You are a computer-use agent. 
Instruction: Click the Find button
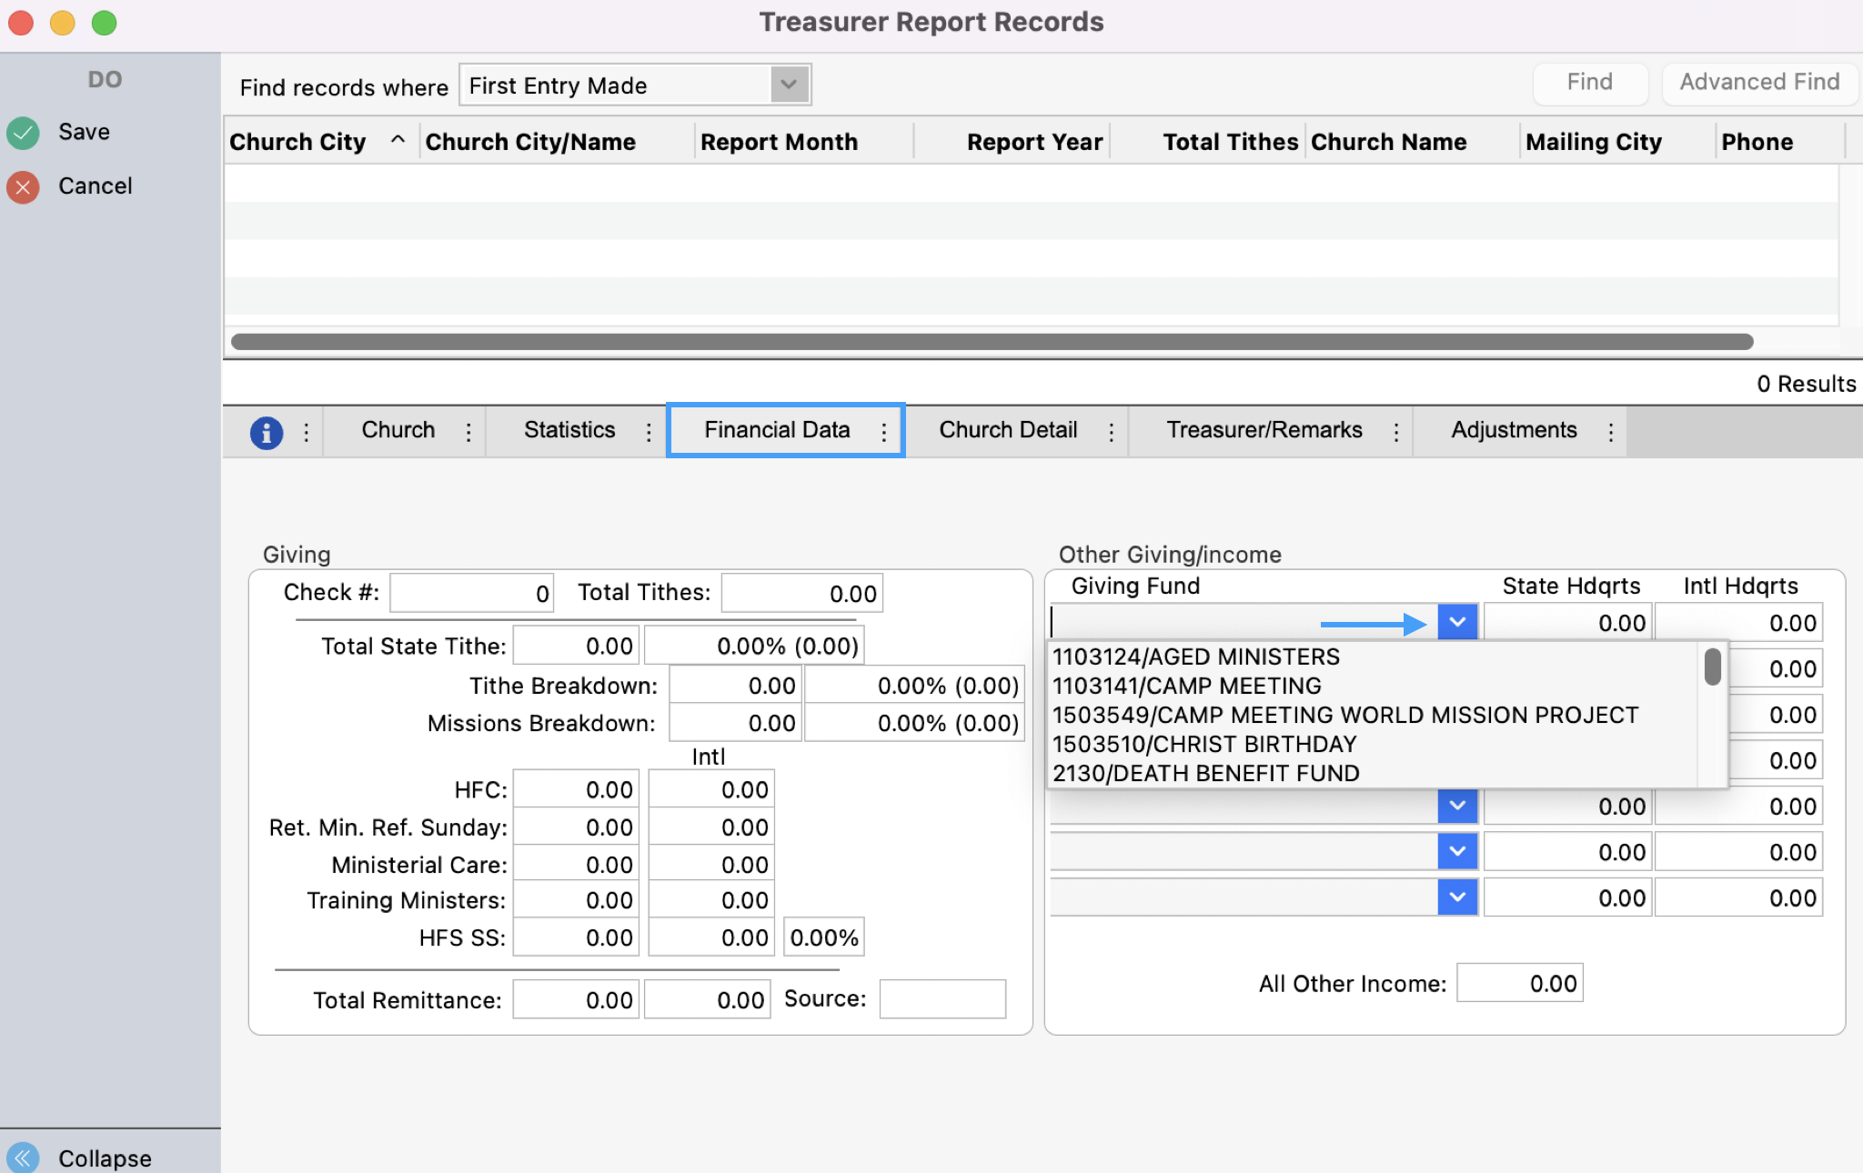pyautogui.click(x=1589, y=82)
